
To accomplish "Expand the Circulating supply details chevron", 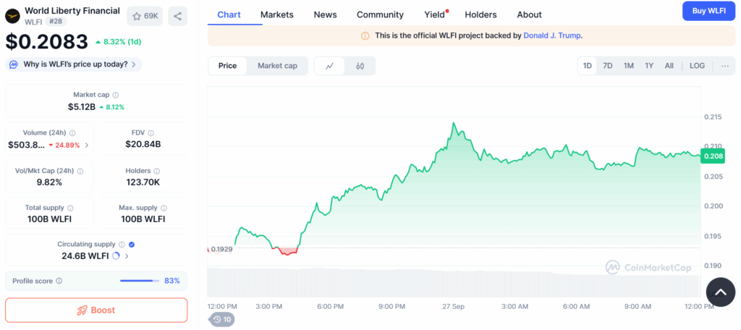I will coord(127,255).
